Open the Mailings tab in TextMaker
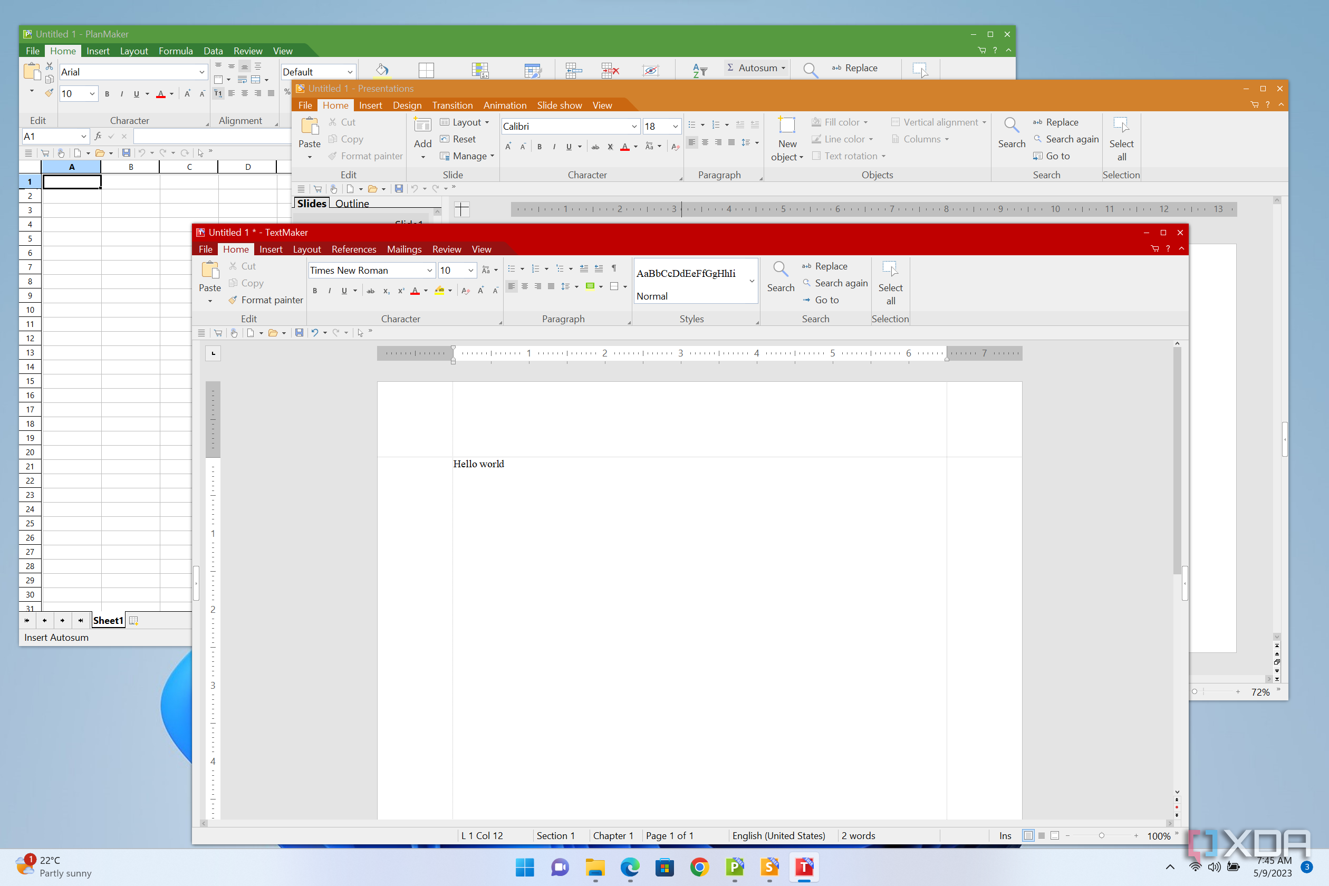The image size is (1329, 886). tap(404, 249)
